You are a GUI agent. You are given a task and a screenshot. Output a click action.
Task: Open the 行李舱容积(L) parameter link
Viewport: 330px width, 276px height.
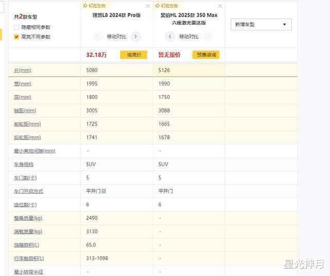[x=29, y=258]
